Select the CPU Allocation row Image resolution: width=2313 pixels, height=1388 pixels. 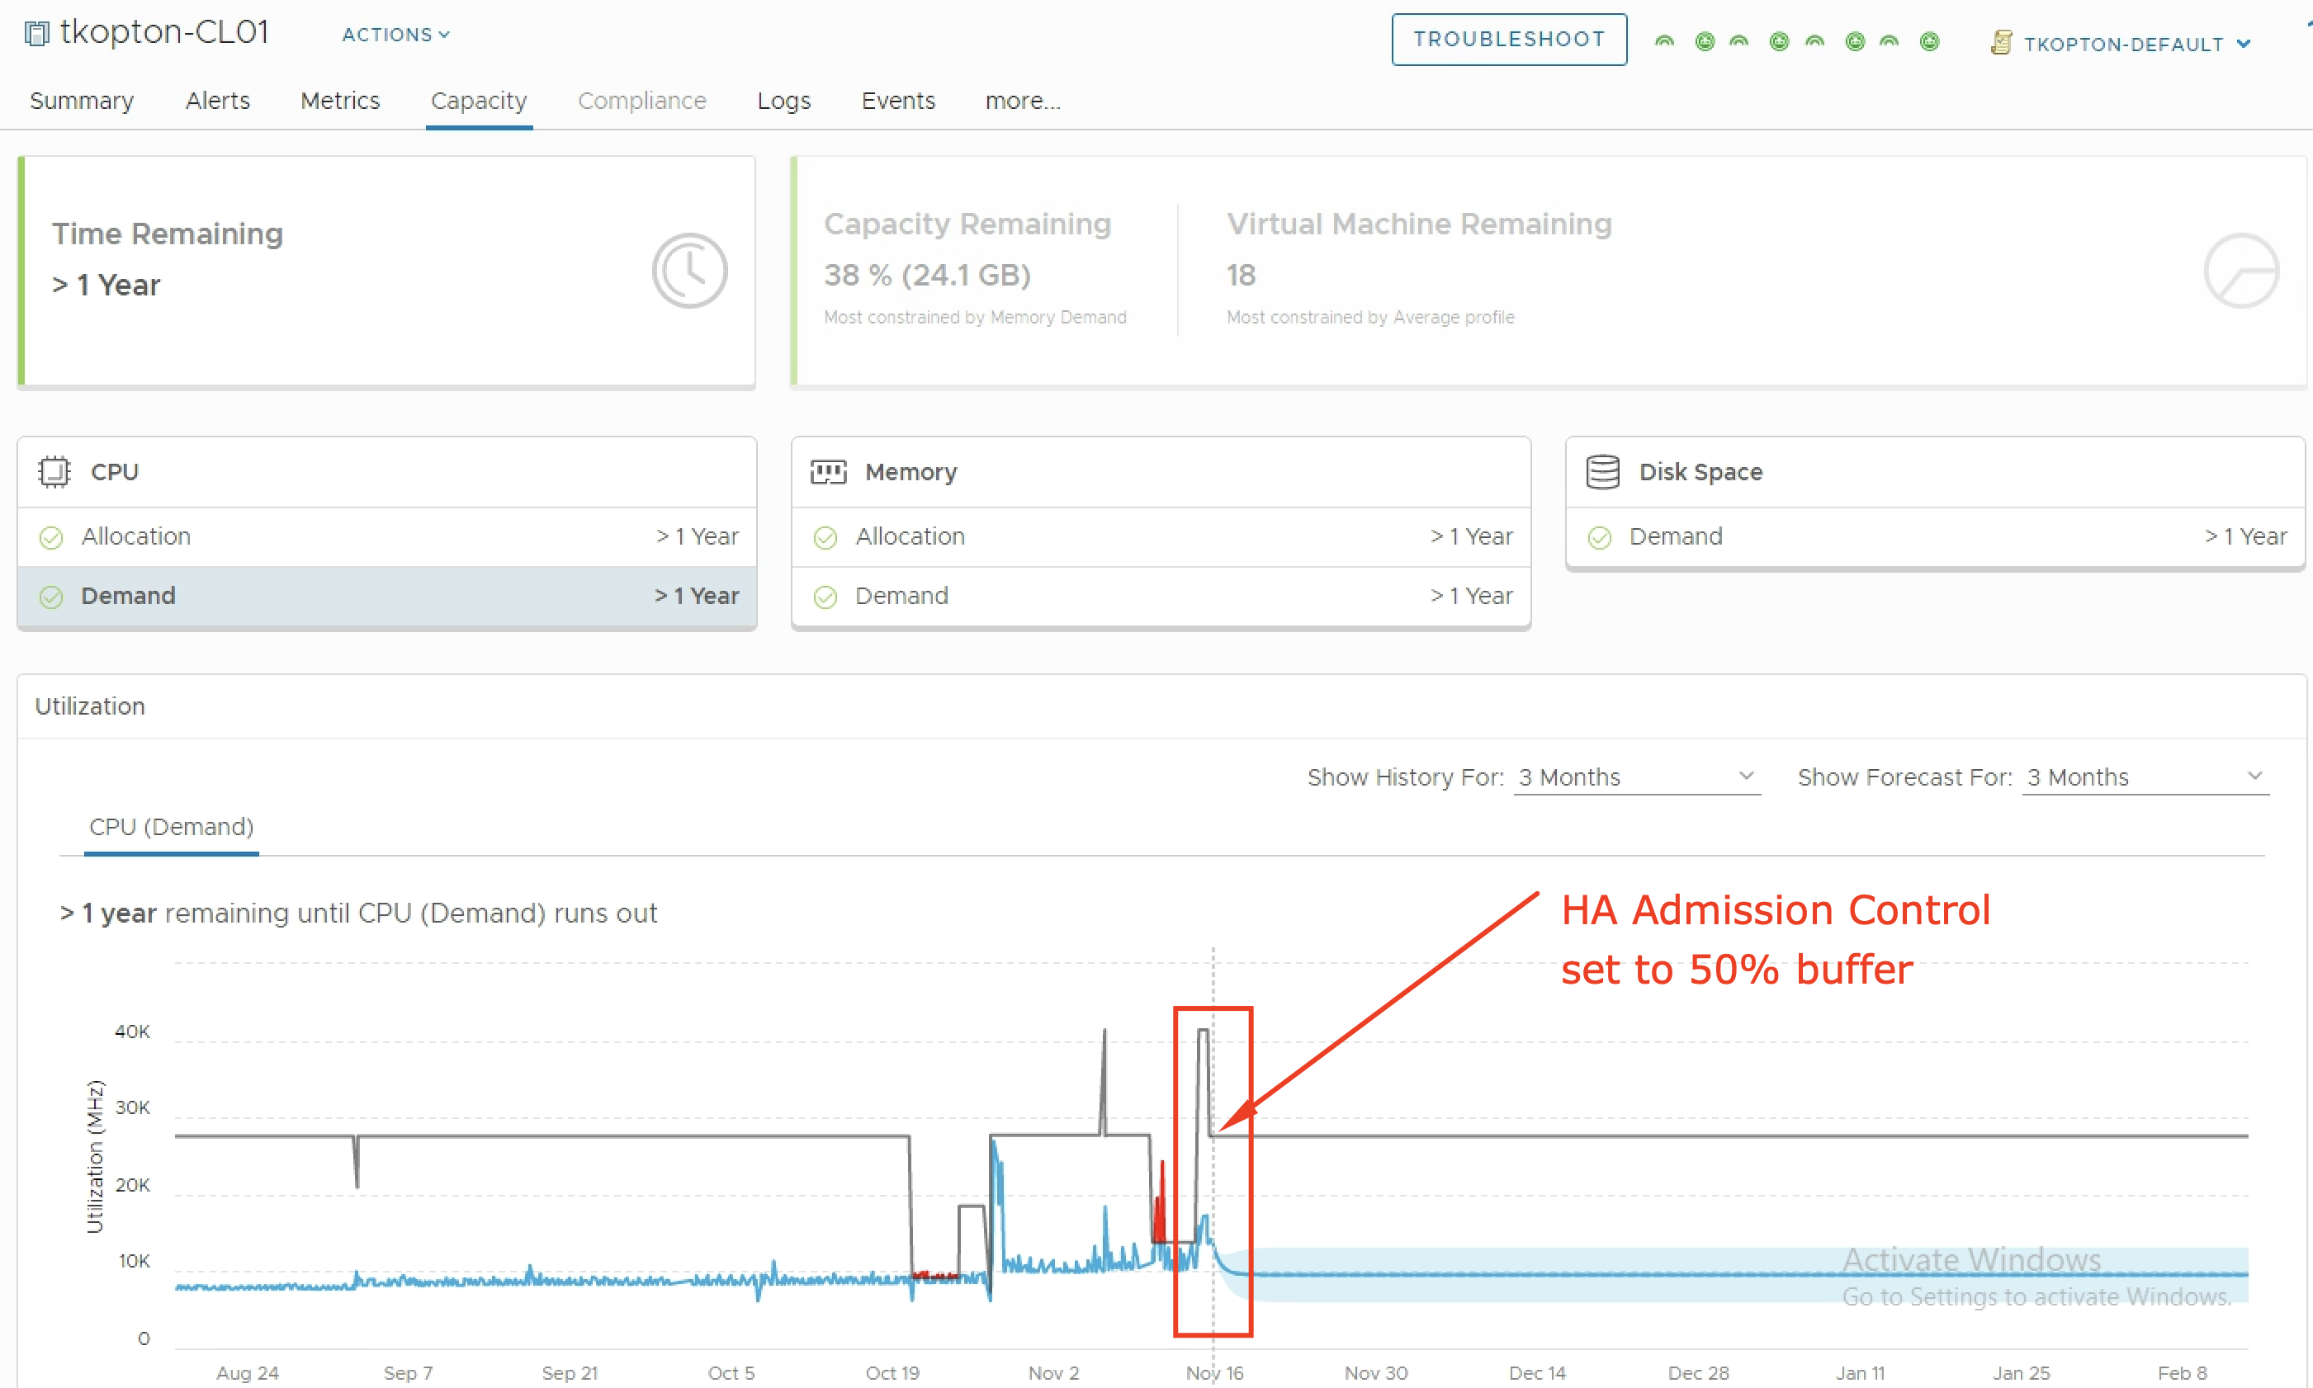click(x=386, y=536)
